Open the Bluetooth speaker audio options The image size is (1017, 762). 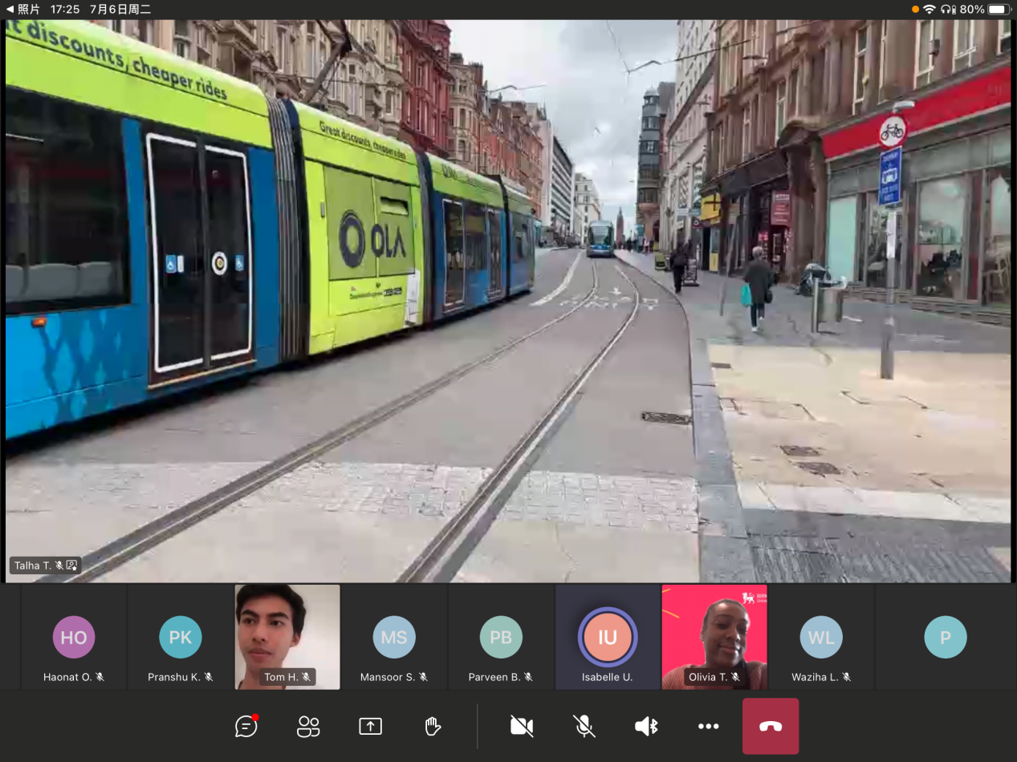click(646, 727)
